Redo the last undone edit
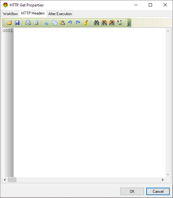 click(78, 23)
